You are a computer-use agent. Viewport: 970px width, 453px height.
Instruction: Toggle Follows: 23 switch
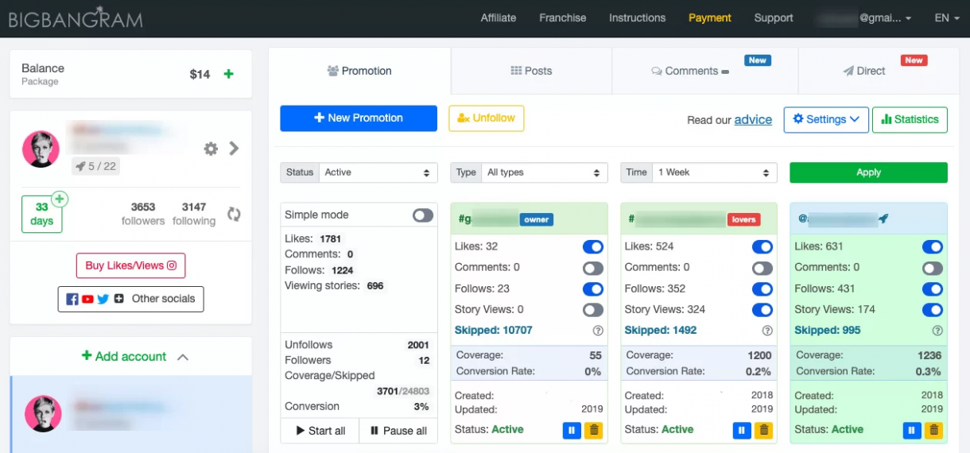point(593,289)
